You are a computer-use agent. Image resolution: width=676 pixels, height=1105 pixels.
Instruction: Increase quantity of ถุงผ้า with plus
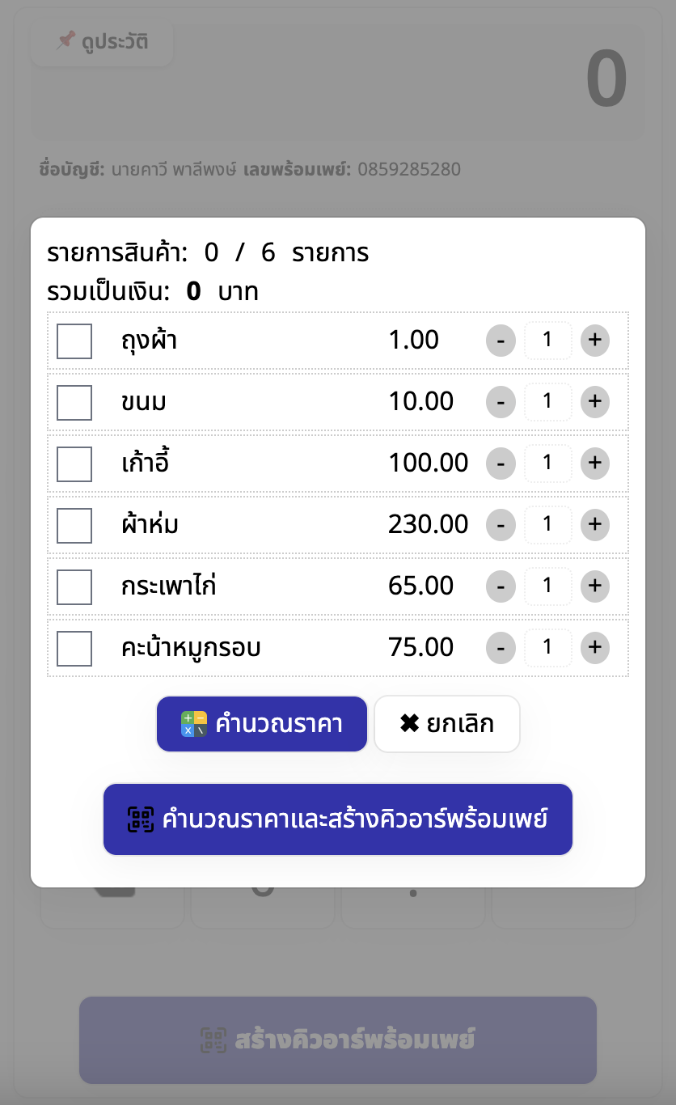[594, 341]
